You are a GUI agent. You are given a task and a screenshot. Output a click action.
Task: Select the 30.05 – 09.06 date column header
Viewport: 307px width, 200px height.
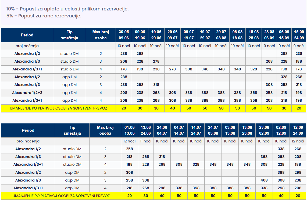pyautogui.click(x=124, y=35)
